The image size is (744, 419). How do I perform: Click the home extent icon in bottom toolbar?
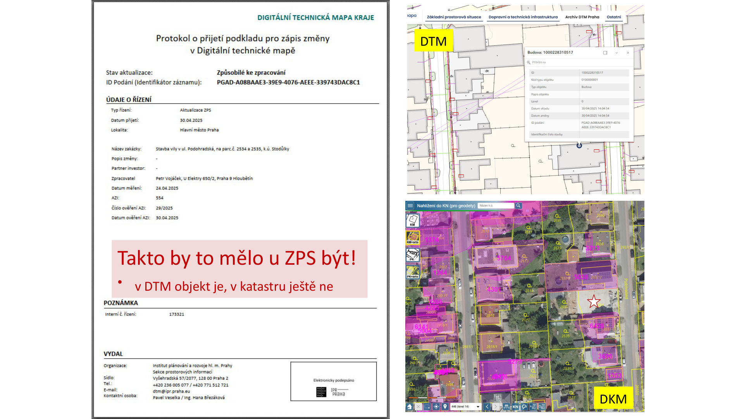click(410, 407)
